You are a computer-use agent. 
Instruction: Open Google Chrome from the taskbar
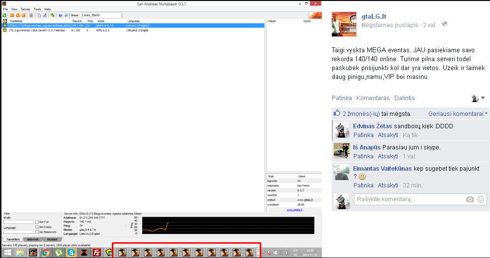pos(46,253)
